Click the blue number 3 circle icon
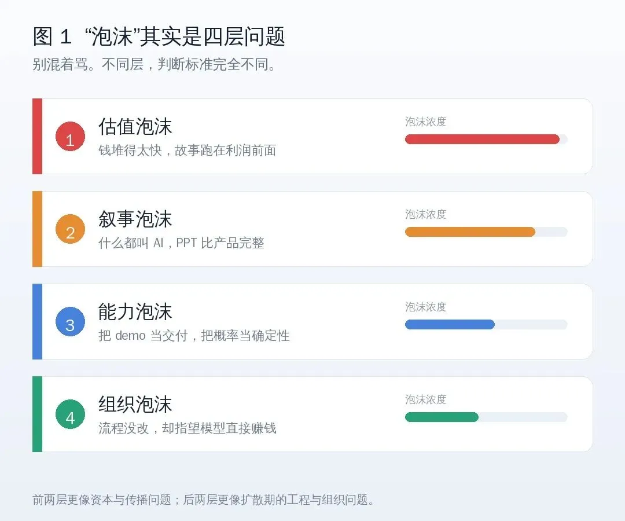 (x=70, y=322)
